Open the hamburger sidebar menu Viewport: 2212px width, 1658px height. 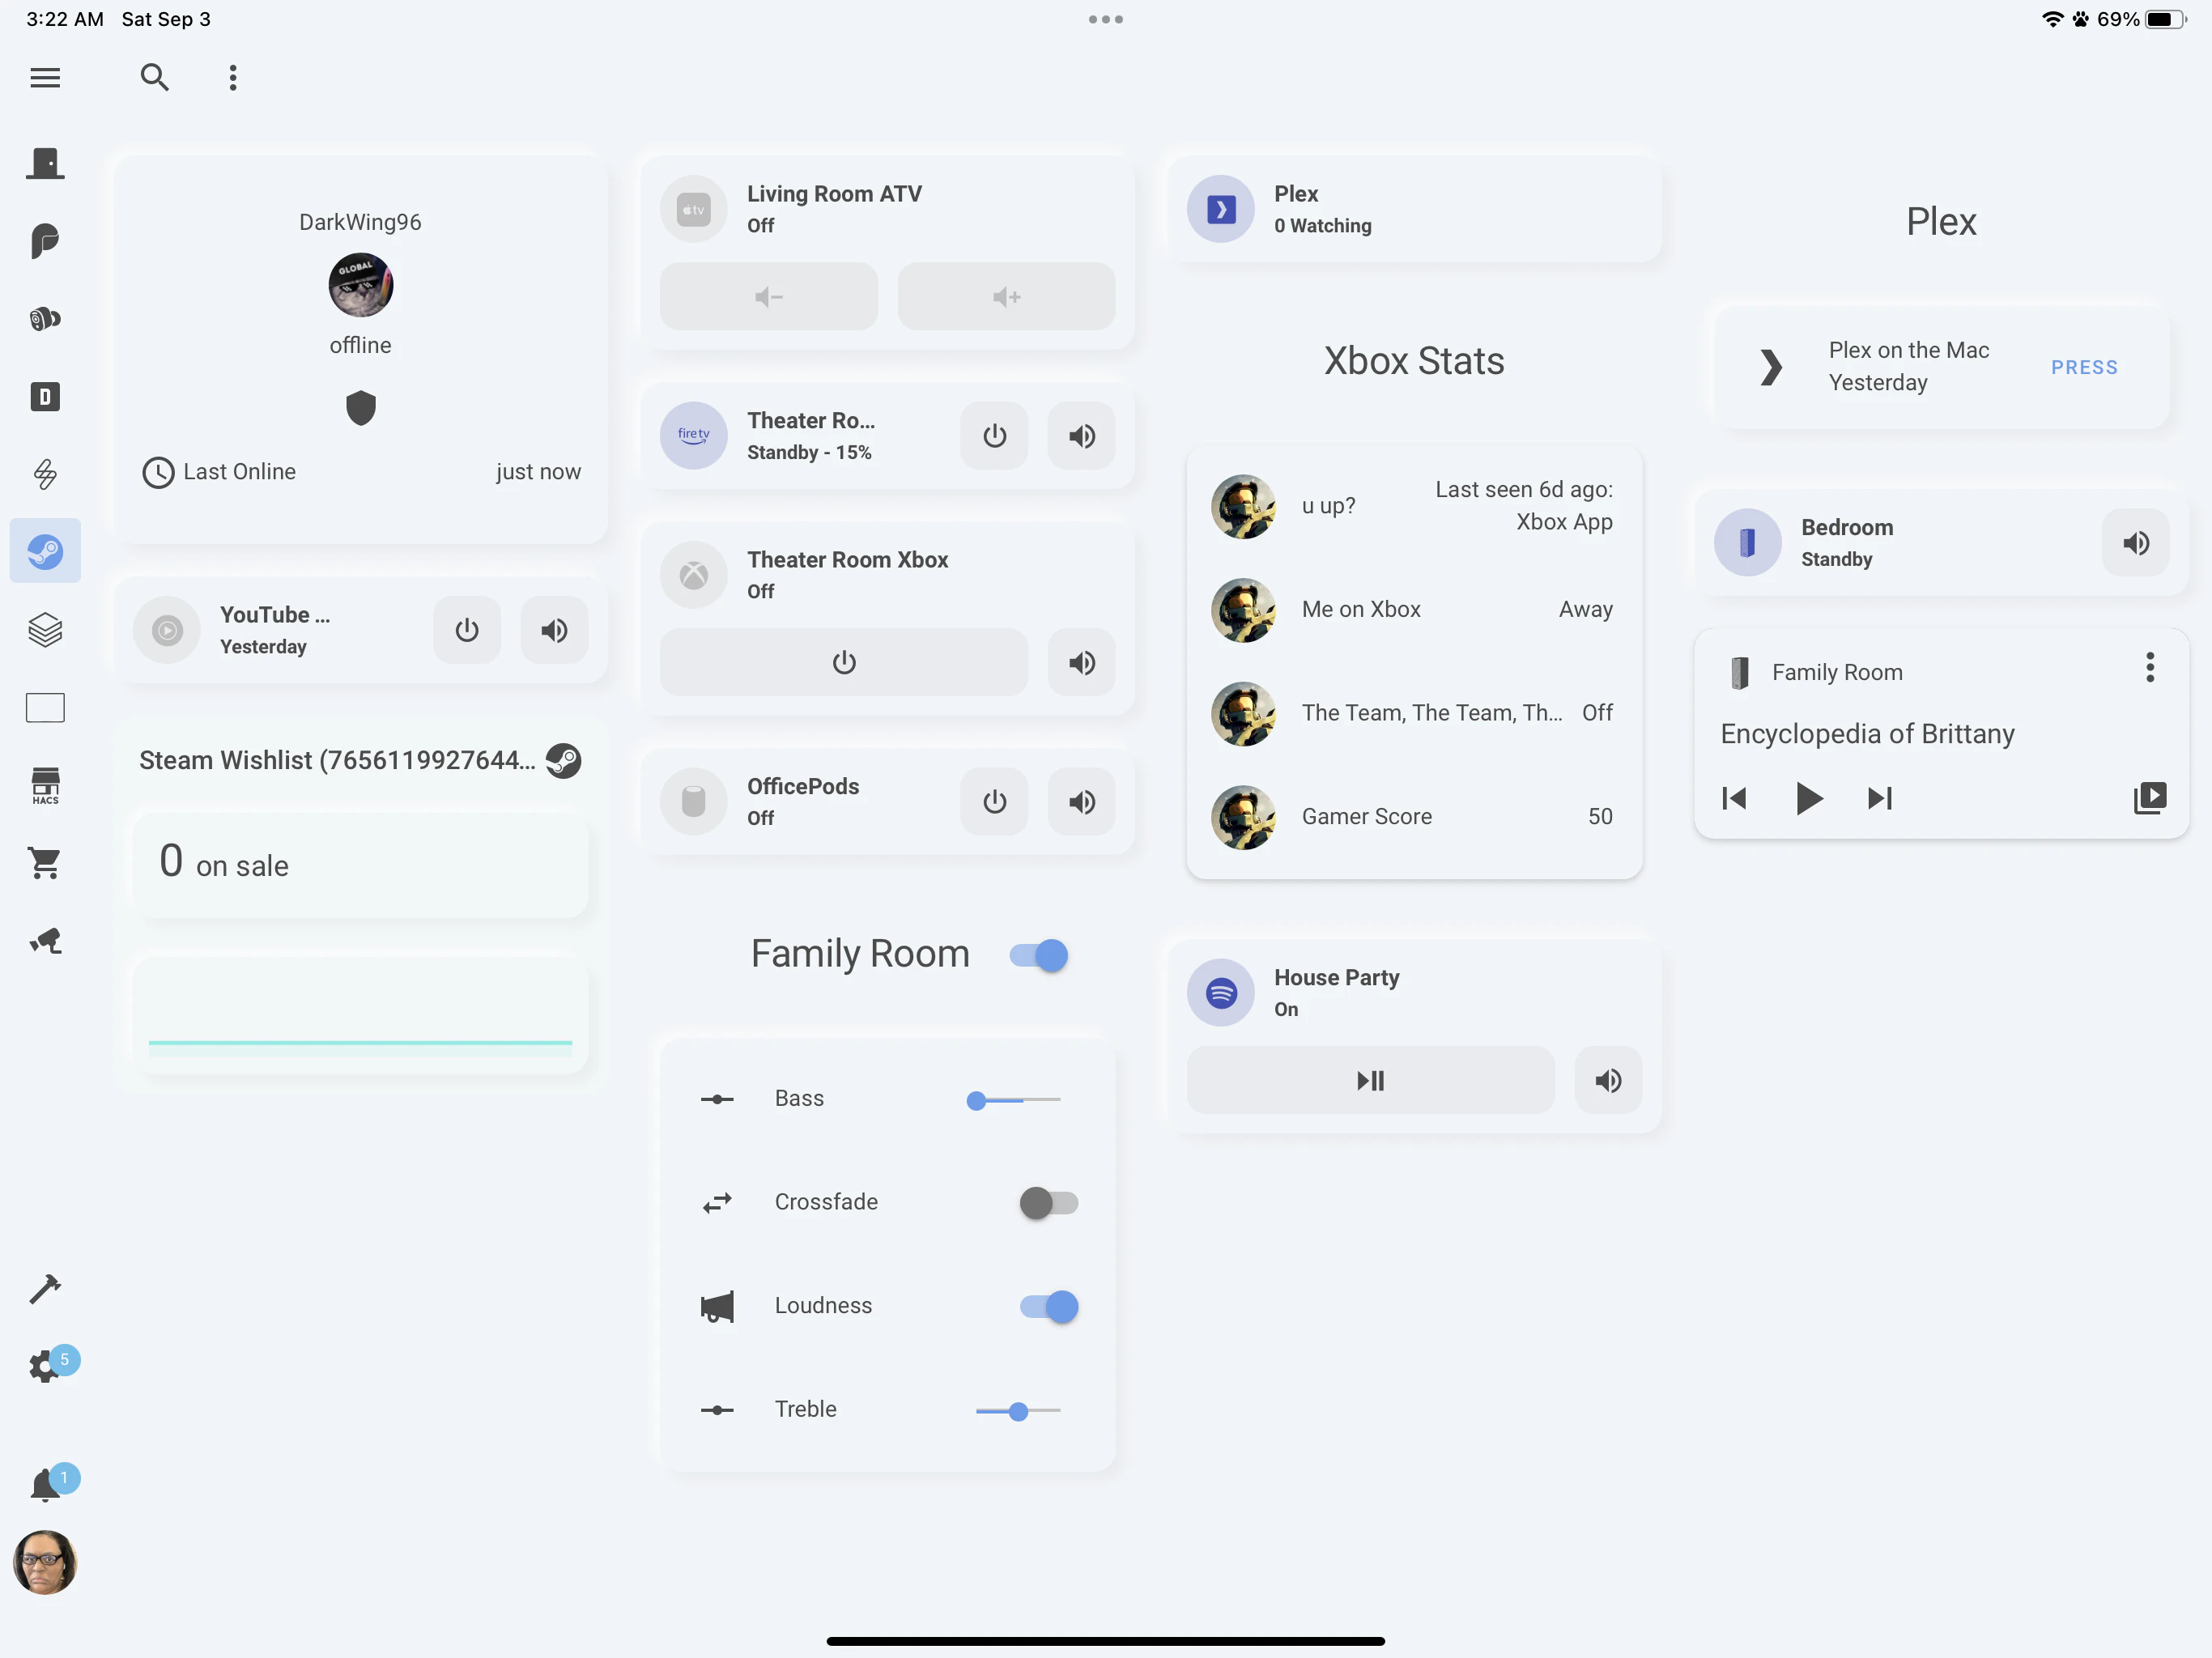45,78
